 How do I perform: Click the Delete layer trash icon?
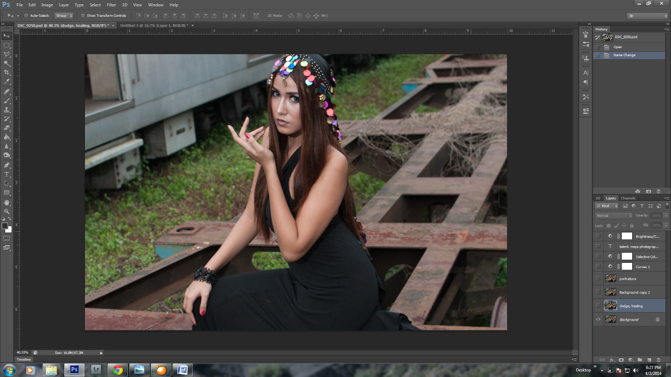[x=658, y=360]
